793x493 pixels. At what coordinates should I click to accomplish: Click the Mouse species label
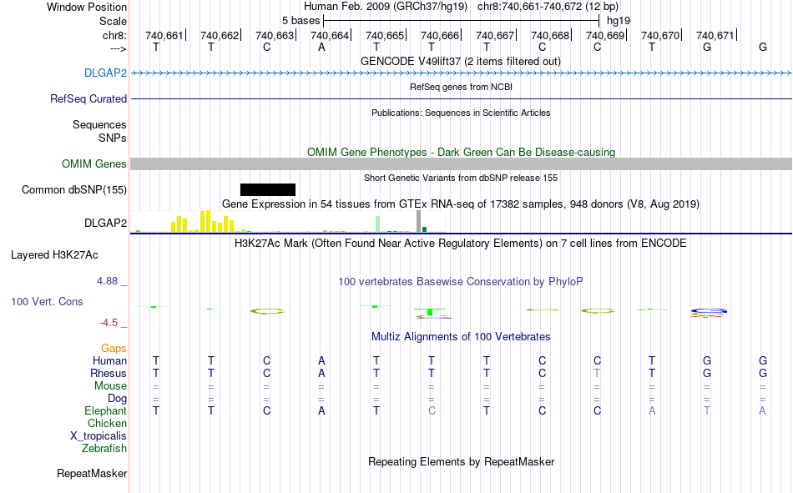111,385
